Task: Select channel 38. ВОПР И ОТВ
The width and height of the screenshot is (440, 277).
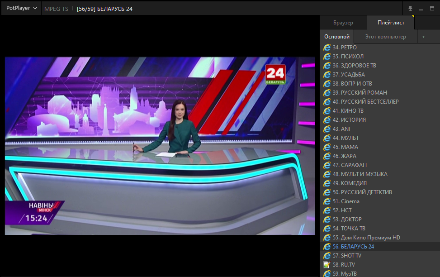Action: [380, 83]
